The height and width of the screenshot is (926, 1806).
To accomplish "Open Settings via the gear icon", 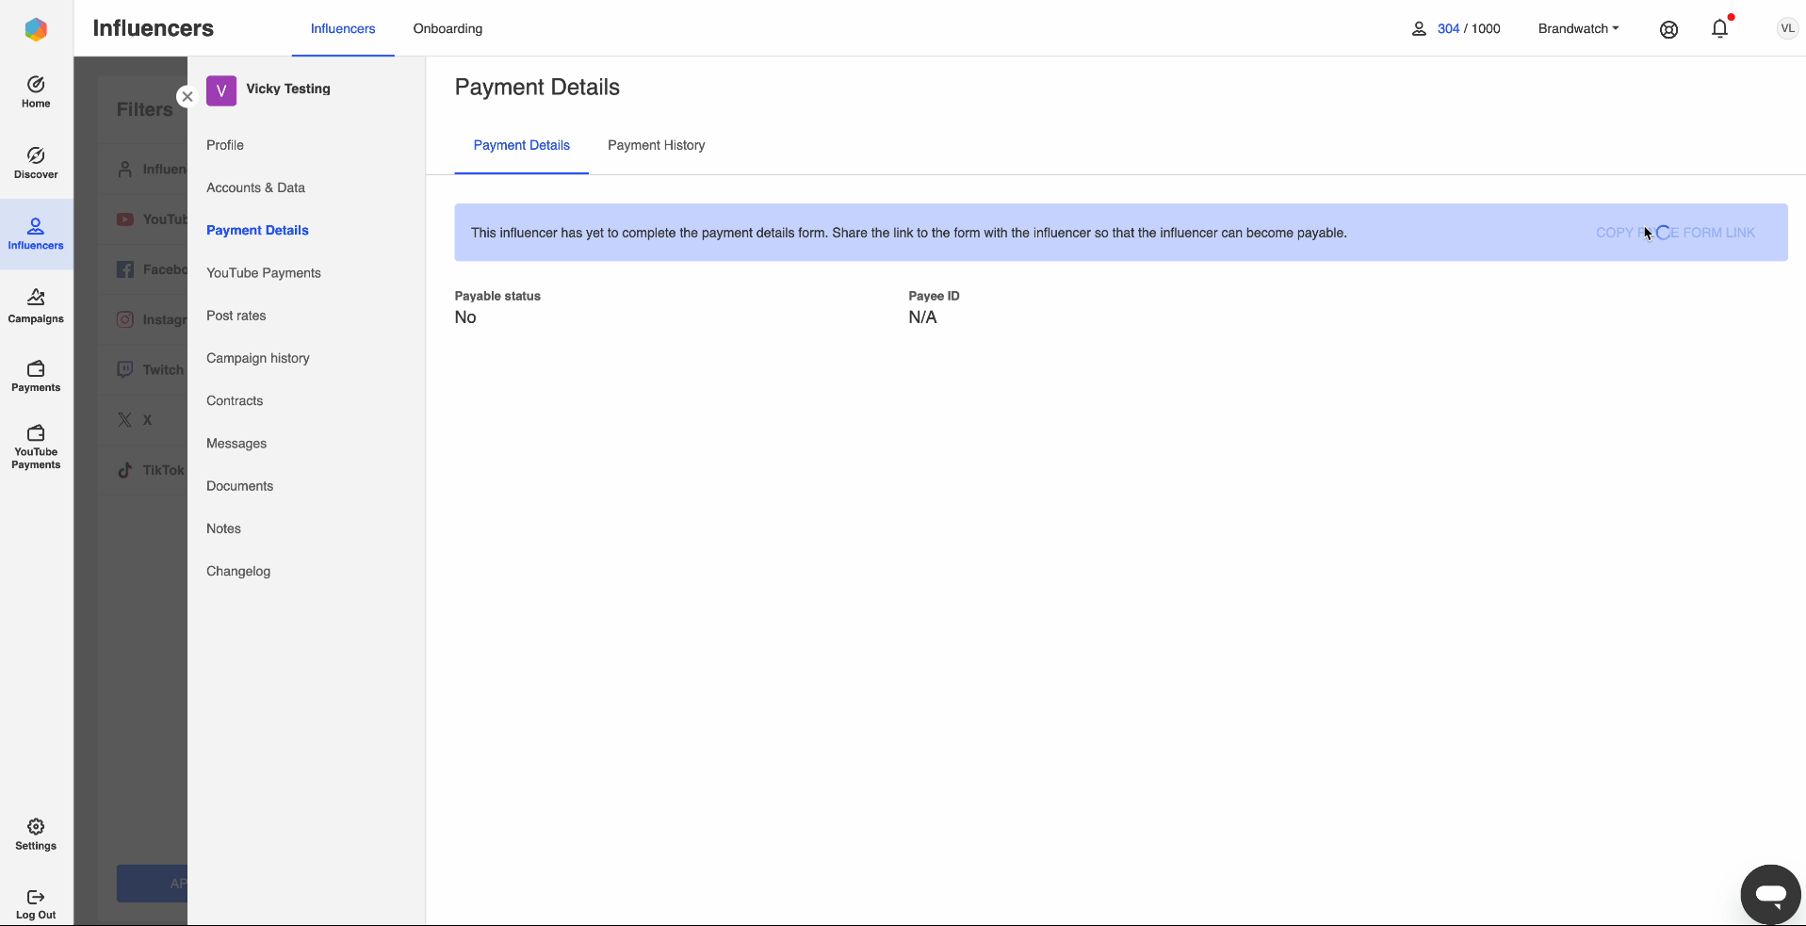I will 35,833.
